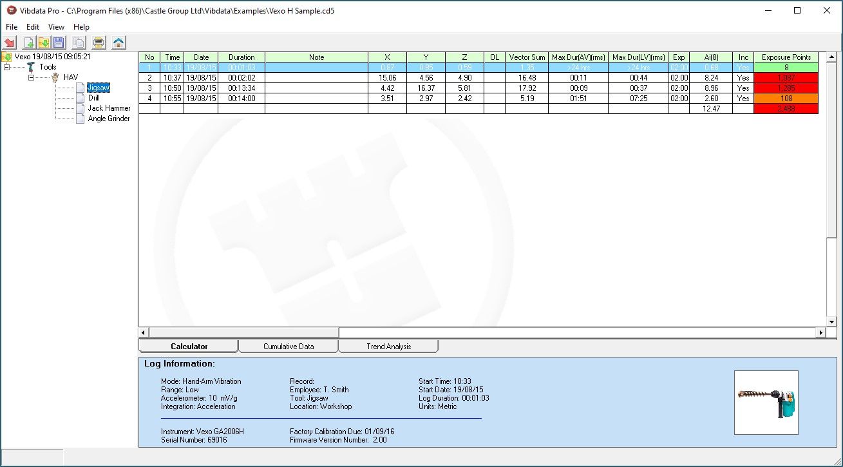Click the open folder toolbar icon

coord(44,43)
